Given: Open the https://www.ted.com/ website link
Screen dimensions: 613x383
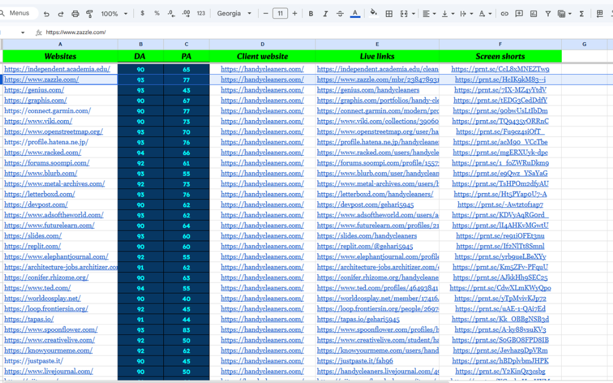Looking at the screenshot, I should [x=38, y=288].
